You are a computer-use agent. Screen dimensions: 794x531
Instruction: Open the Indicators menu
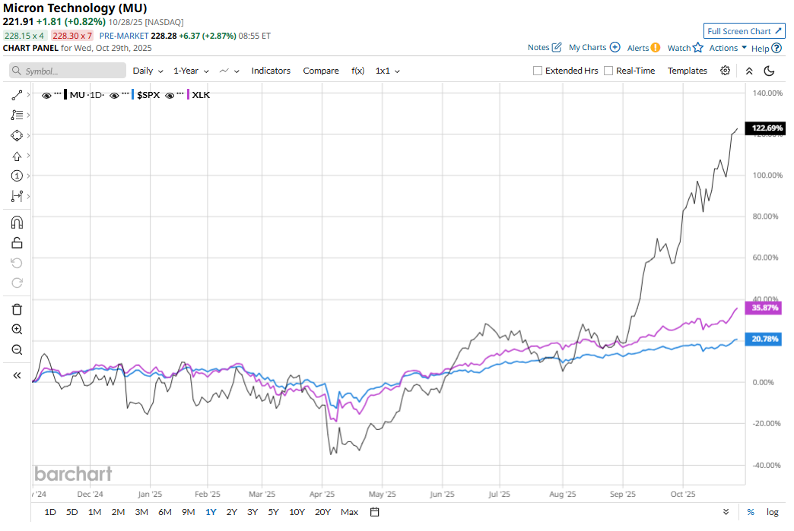click(271, 71)
